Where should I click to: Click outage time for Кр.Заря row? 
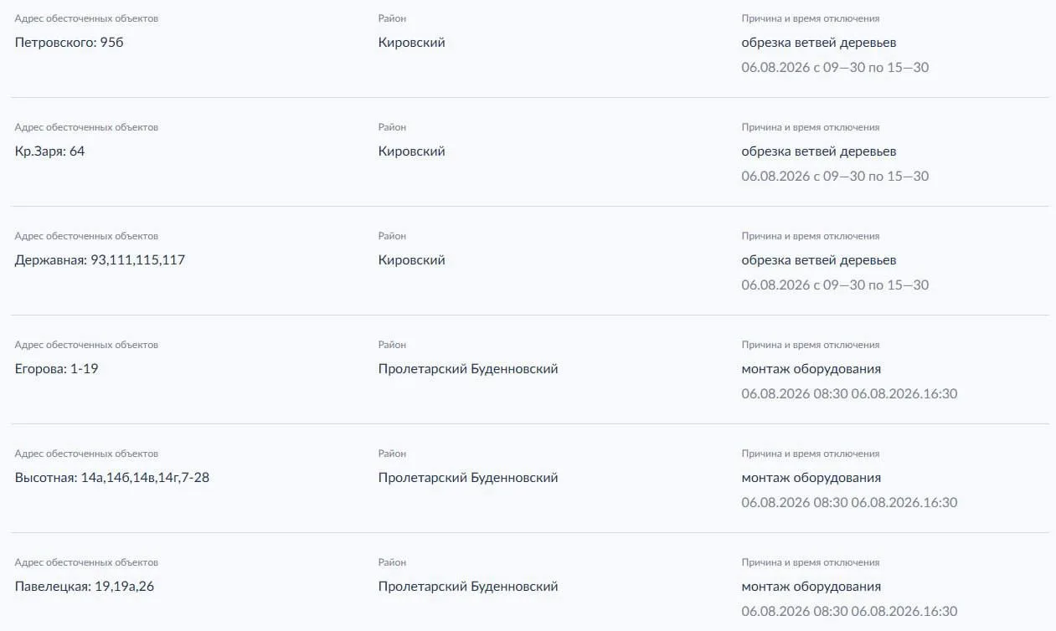tap(835, 177)
